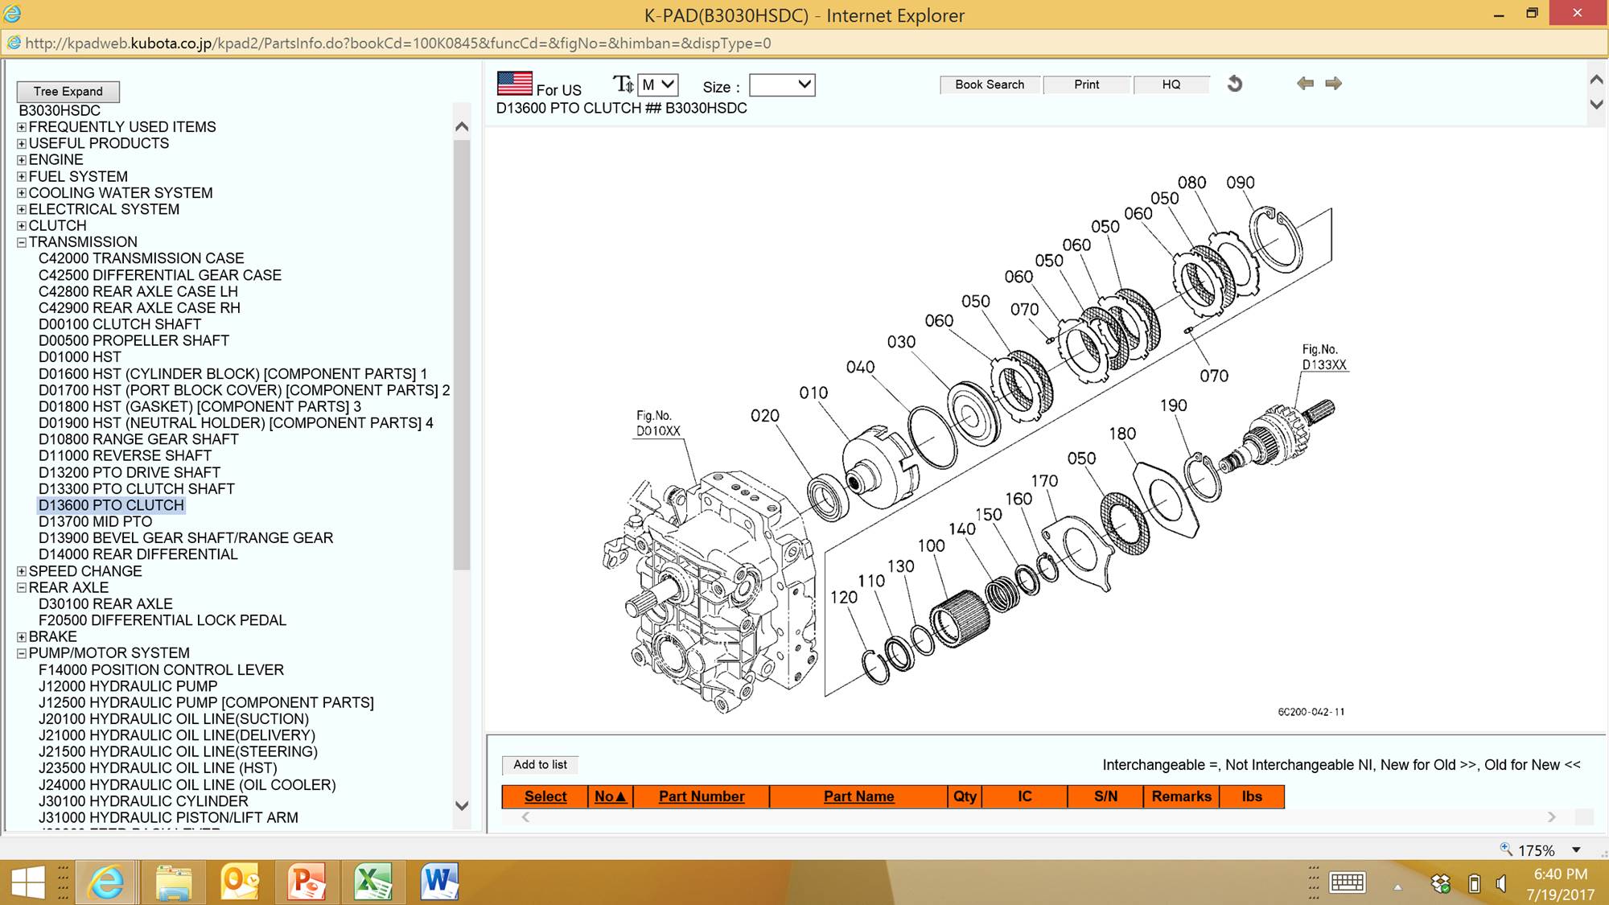Open F20500 DIFFERENTIAL LOCK PEDAL figure
Screen dimensions: 1609x905
163,620
